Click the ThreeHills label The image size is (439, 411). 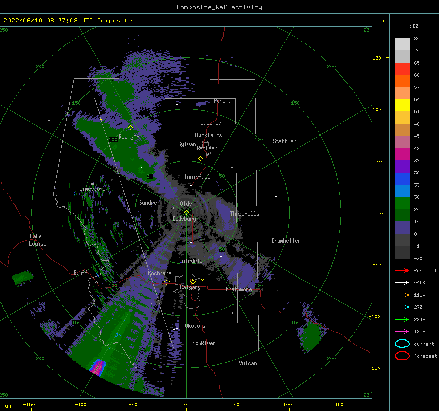tap(245, 214)
